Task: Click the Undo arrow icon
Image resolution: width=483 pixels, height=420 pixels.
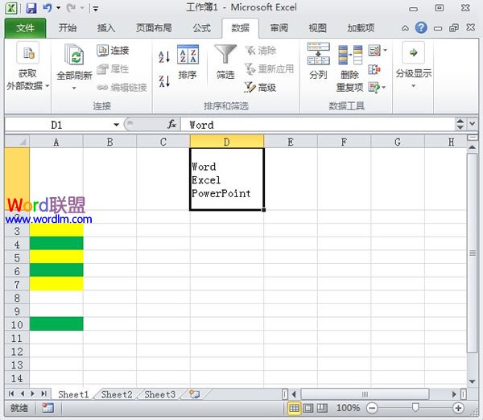Action: [x=47, y=8]
